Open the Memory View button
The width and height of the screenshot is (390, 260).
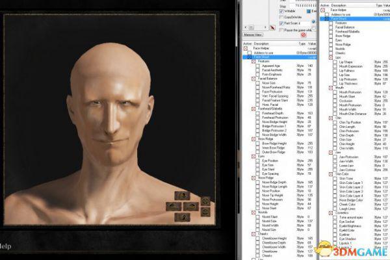tap(253, 35)
